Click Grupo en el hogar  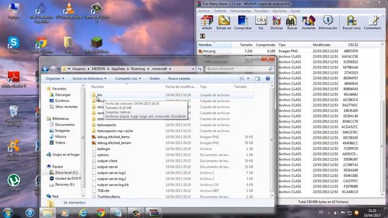click(66, 154)
